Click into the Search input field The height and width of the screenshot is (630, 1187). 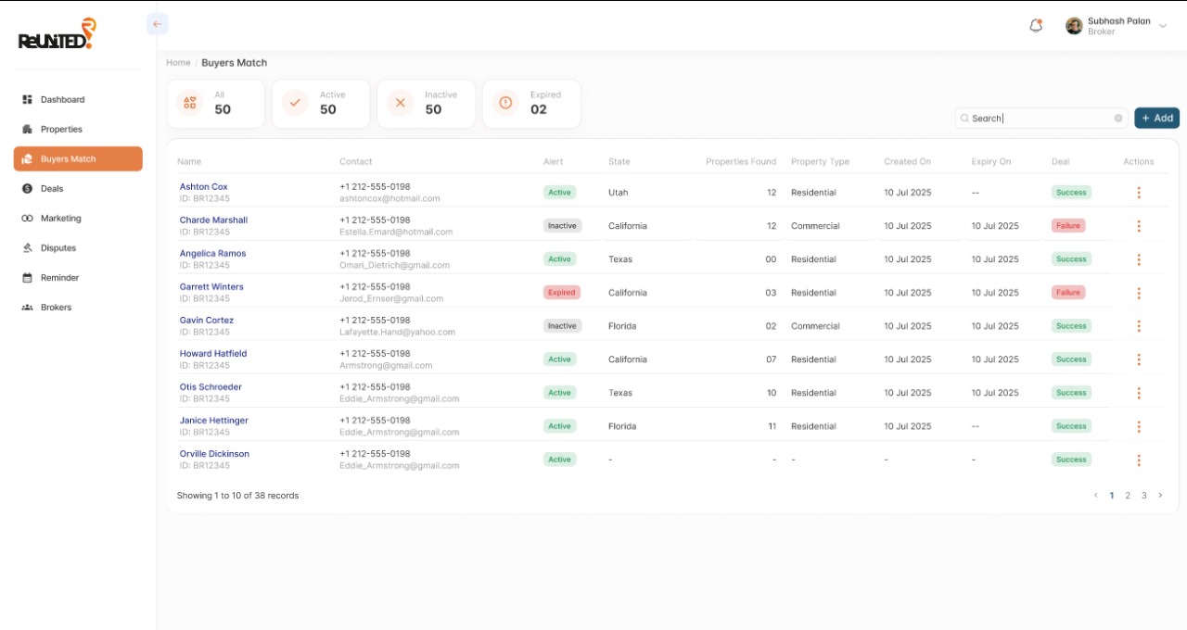[x=1039, y=119]
